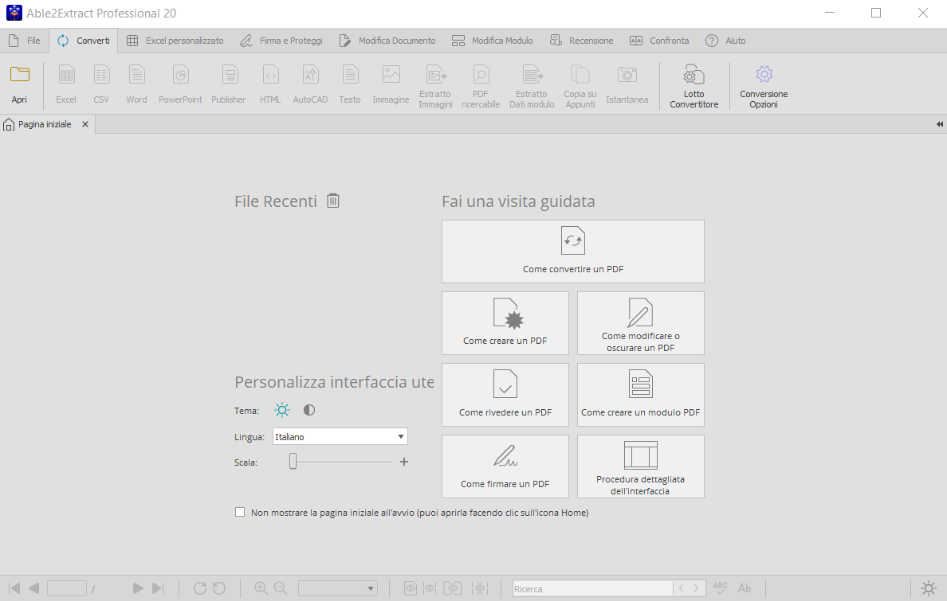
Task: Go to next page
Action: tap(138, 587)
